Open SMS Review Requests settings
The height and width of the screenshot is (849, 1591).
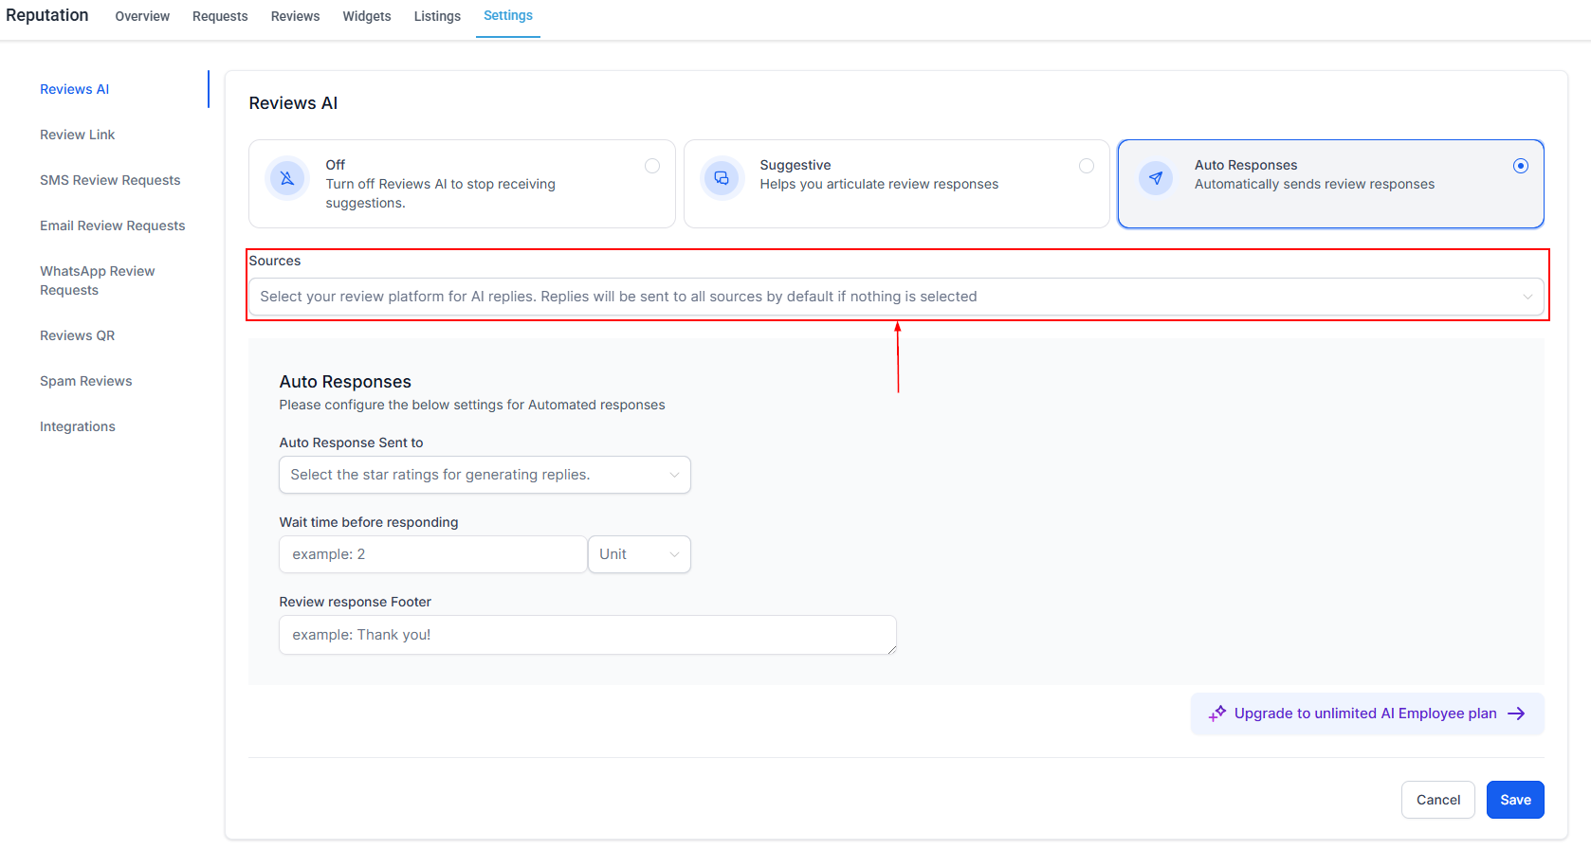click(110, 180)
